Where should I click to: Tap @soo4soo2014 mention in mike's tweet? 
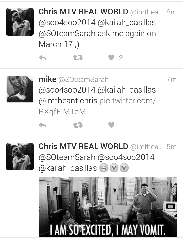[x=67, y=90]
